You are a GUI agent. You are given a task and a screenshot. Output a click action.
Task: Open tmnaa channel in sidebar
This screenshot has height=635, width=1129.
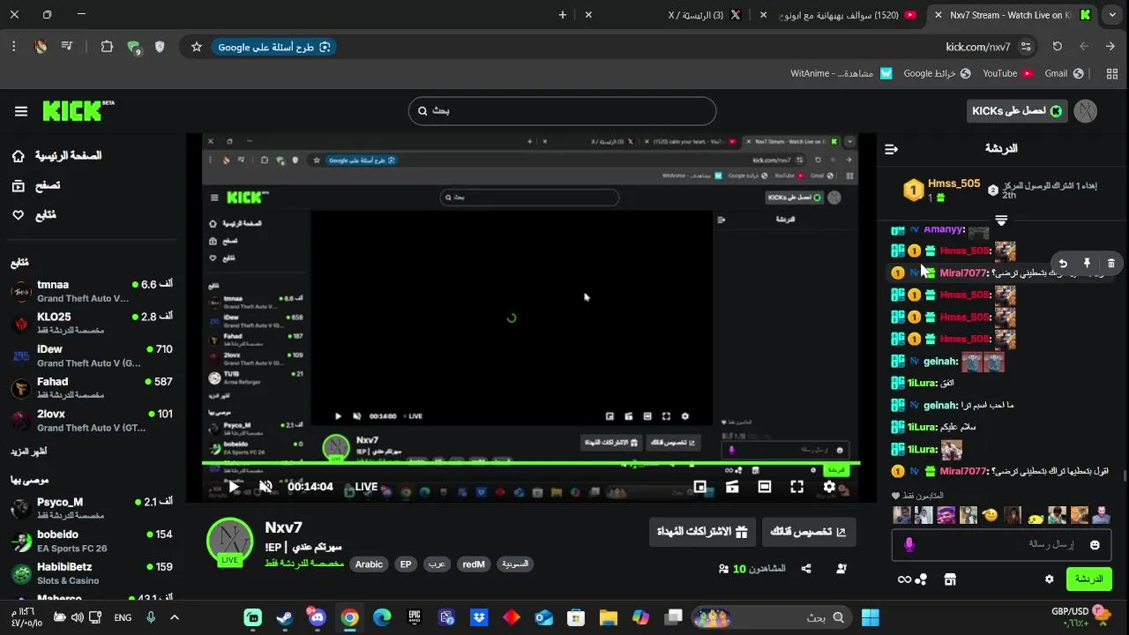[92, 291]
